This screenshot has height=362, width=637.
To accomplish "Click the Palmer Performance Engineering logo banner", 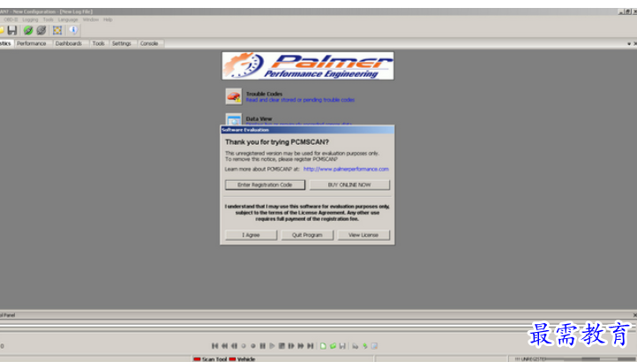I will pyautogui.click(x=308, y=66).
